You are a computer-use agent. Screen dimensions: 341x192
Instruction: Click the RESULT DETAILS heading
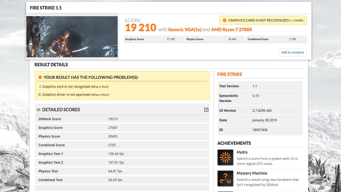click(51, 65)
